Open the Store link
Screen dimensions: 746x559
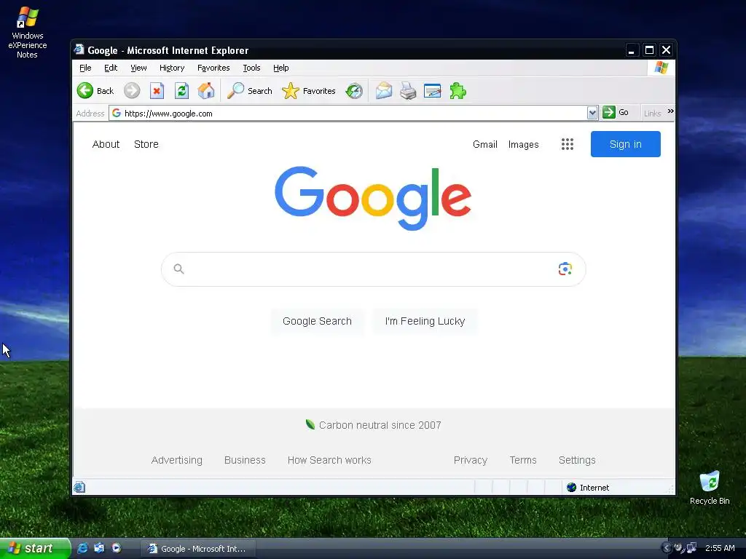click(x=146, y=144)
